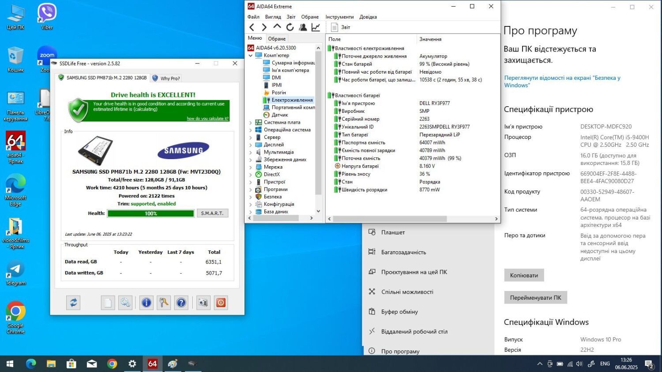Click the blue question mark help icon
Image resolution: width=662 pixels, height=372 pixels.
pos(181,303)
